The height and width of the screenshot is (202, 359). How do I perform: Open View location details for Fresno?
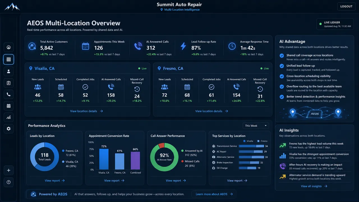click(211, 111)
